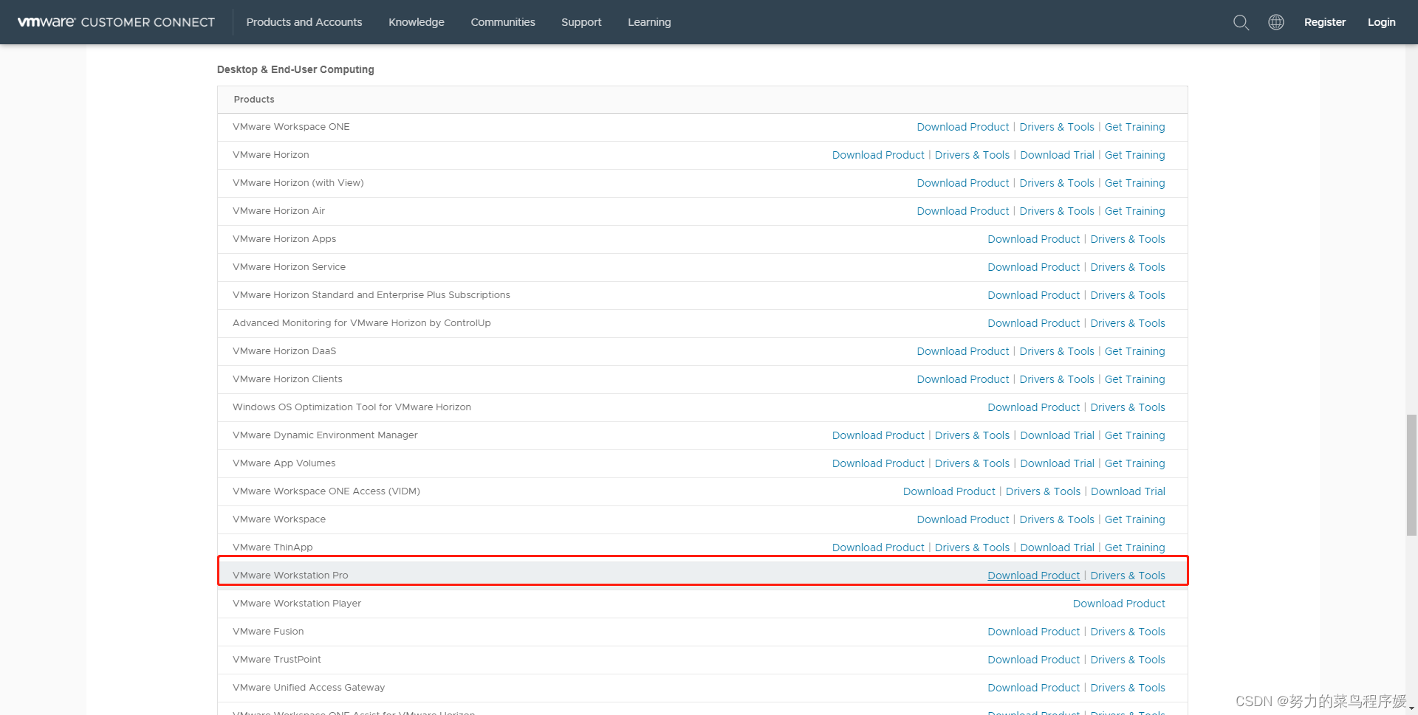Open the Support menu
Viewport: 1418px width, 715px height.
(581, 22)
